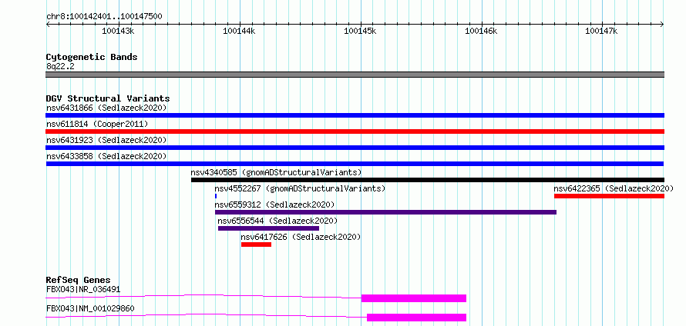686x326 pixels.
Task: Click the chr8:100142401..100147500 coordinate text
Action: click(x=104, y=17)
